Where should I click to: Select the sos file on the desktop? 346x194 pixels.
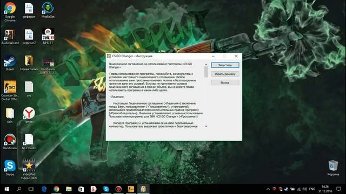[29, 89]
